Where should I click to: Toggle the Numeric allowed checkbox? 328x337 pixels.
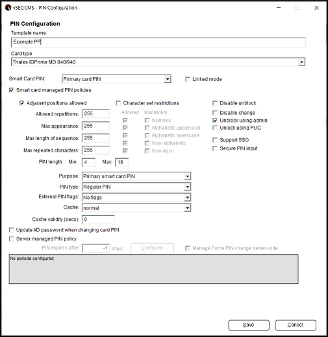125,121
